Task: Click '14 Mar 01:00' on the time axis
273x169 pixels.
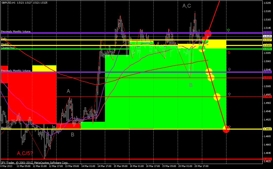Action: pyautogui.click(x=88, y=166)
